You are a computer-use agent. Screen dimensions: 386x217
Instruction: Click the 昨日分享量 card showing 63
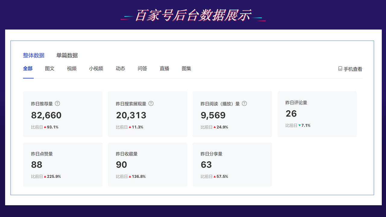click(232, 165)
